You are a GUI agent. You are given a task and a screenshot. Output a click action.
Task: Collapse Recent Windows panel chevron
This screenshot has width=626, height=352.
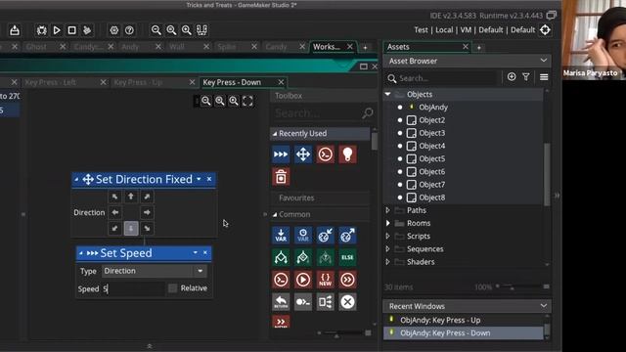point(544,306)
